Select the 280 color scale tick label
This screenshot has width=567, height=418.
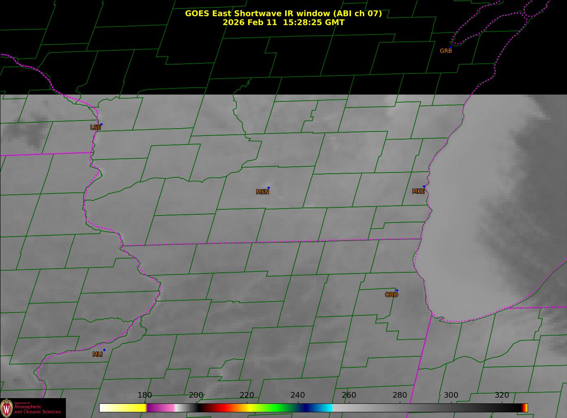click(400, 395)
